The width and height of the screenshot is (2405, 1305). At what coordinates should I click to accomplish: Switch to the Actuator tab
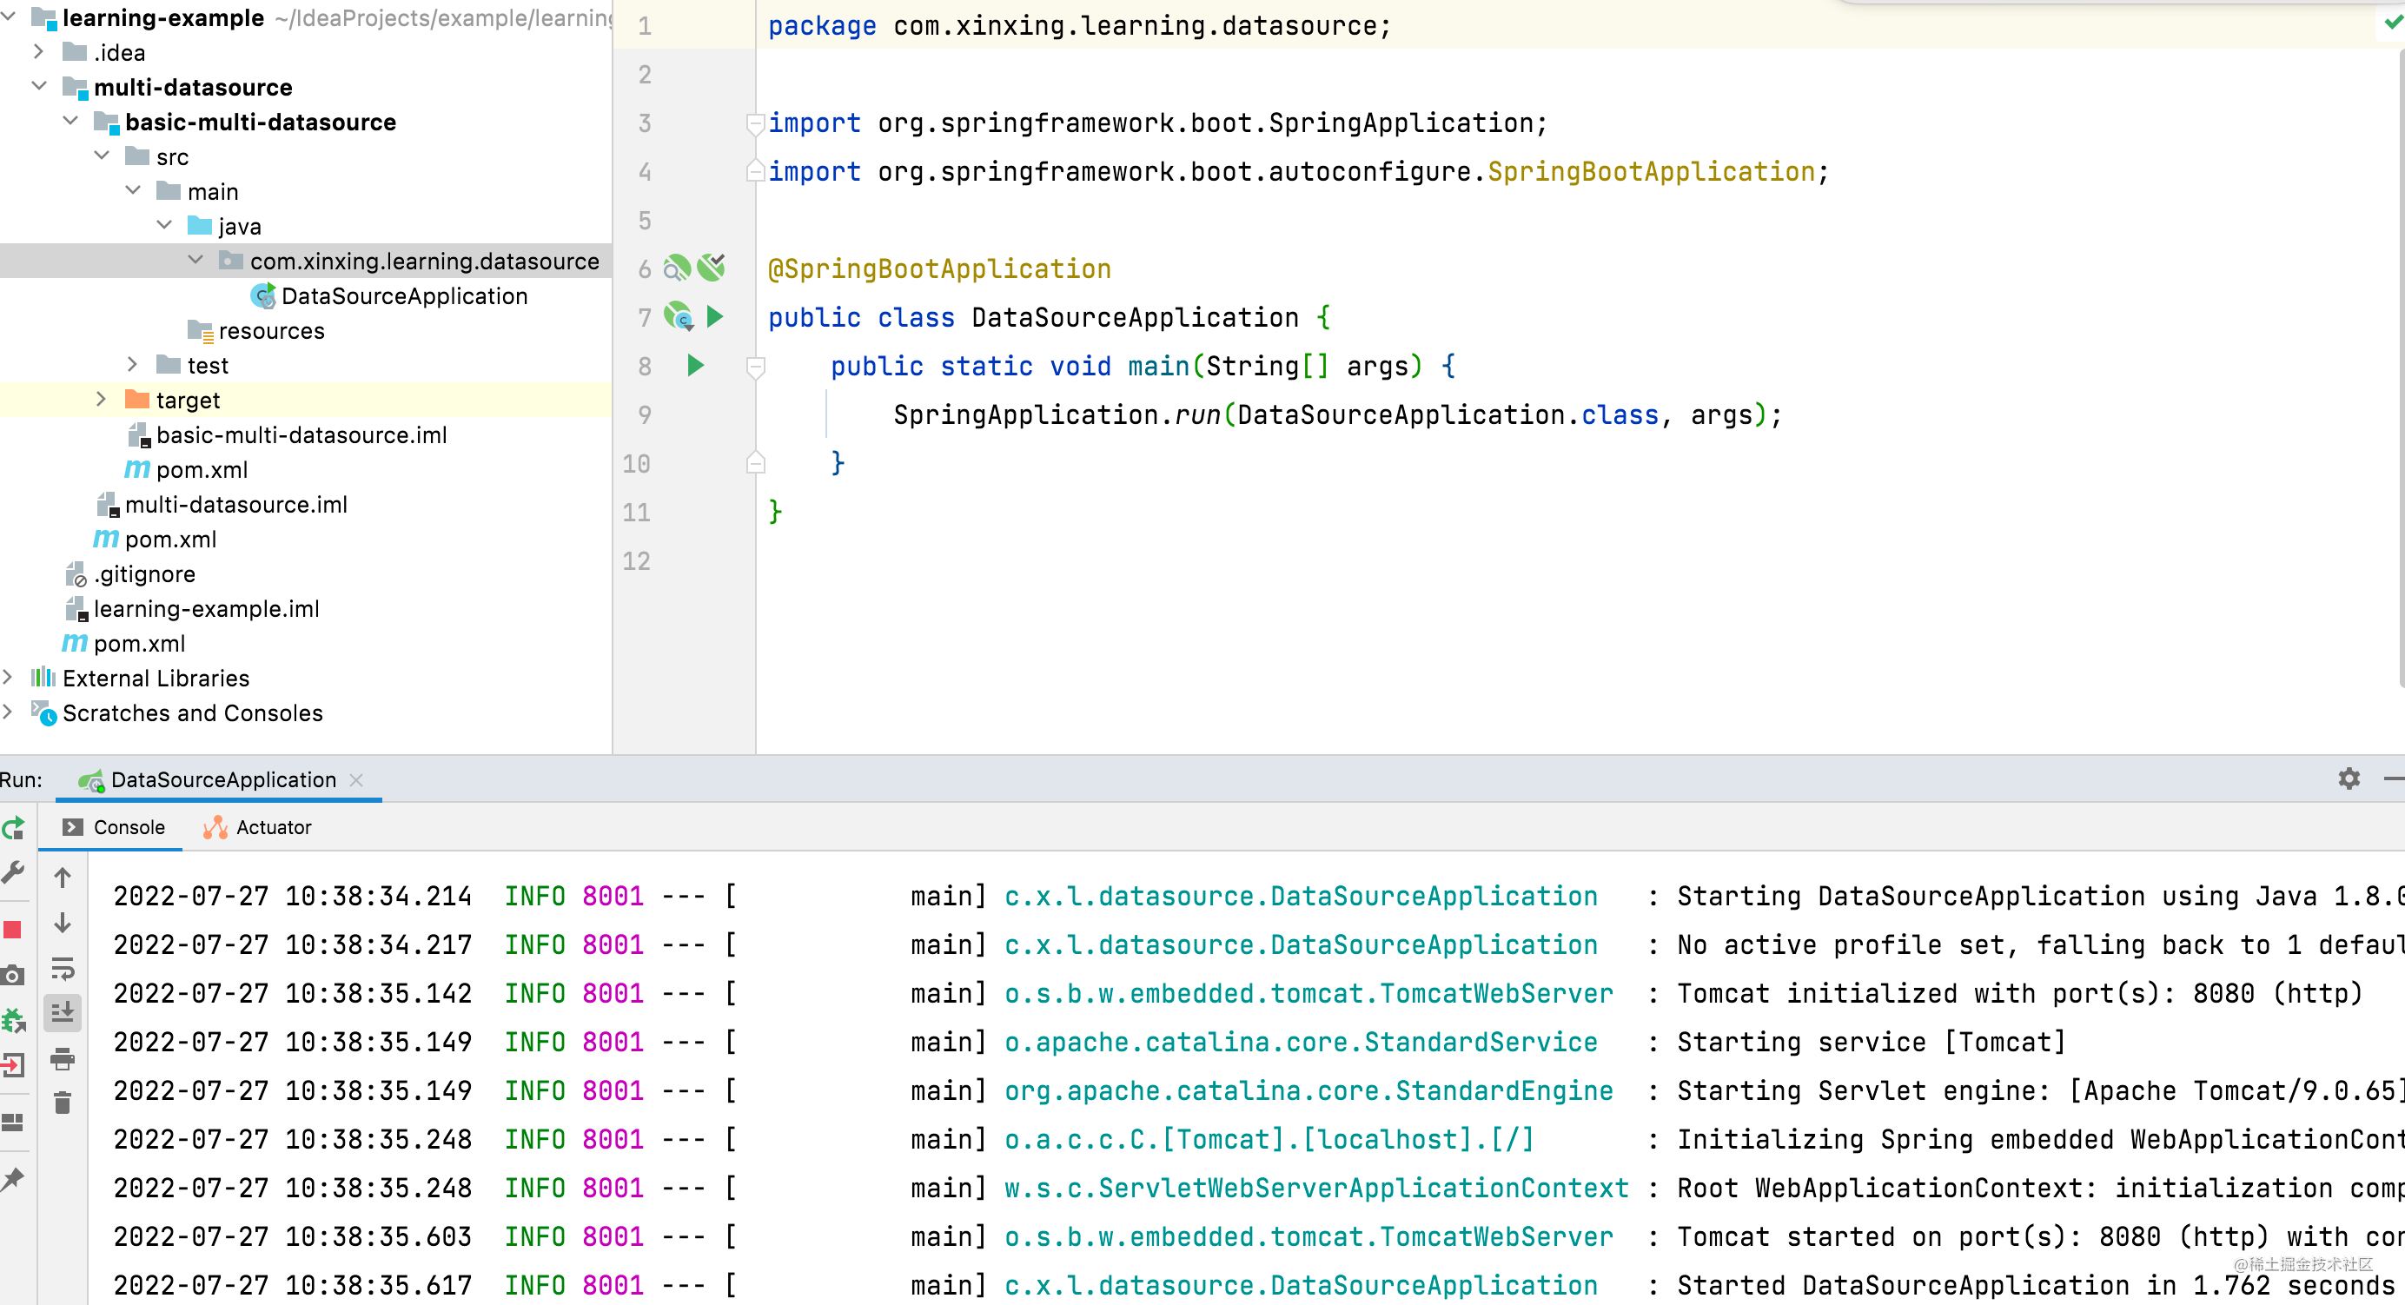point(256,827)
